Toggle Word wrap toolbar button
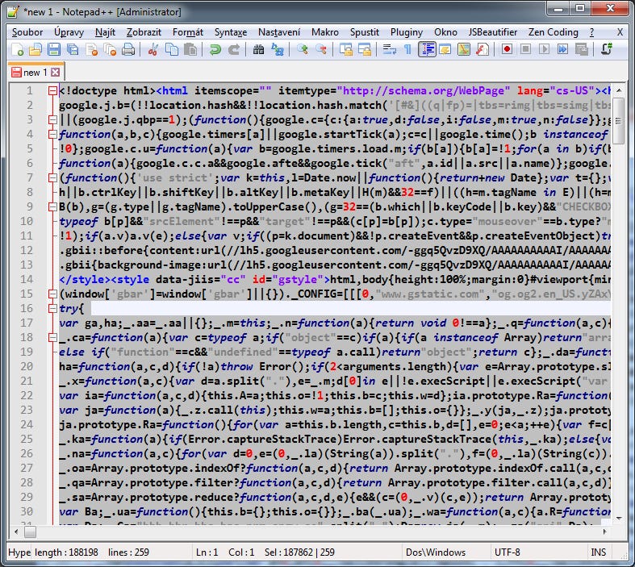 (x=389, y=50)
